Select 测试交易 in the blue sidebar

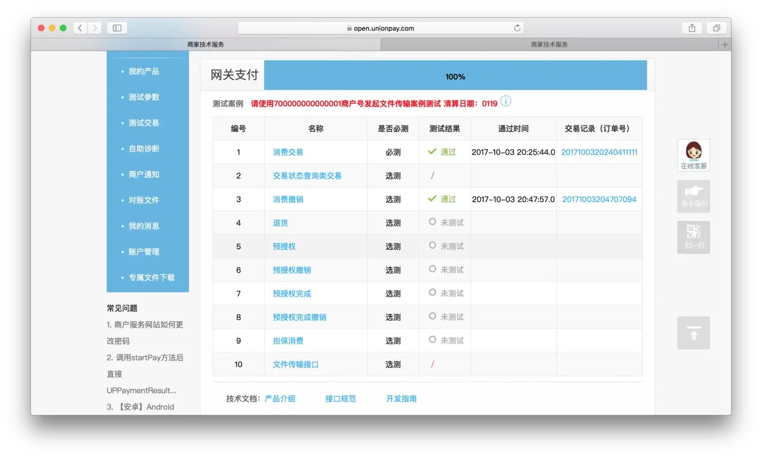coord(144,123)
